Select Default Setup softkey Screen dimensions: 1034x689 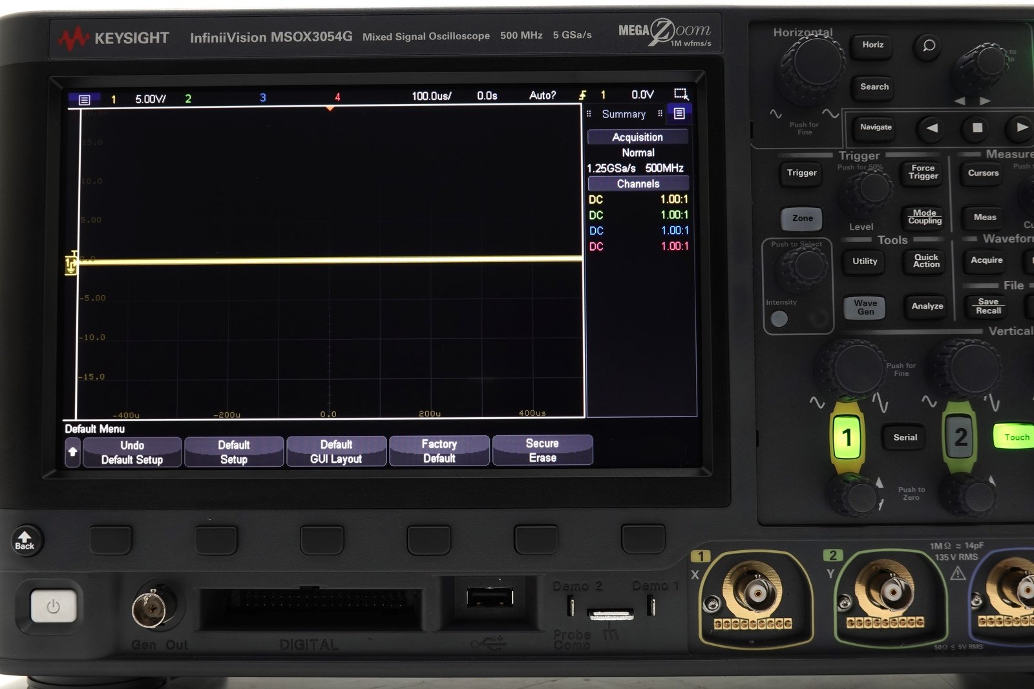[x=233, y=452]
